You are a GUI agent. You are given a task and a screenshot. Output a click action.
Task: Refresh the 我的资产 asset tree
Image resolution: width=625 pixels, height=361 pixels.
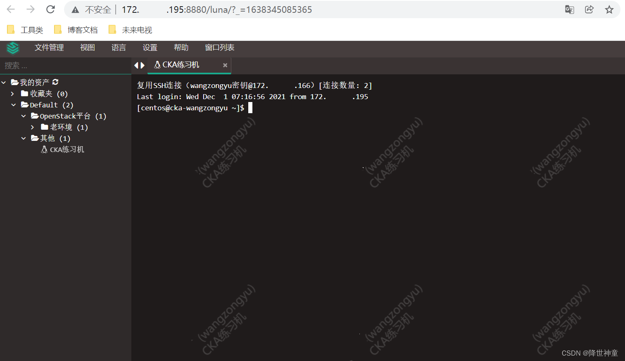(55, 82)
